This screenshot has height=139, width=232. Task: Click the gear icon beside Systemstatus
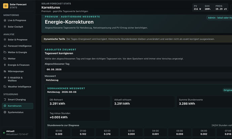(x=5, y=112)
